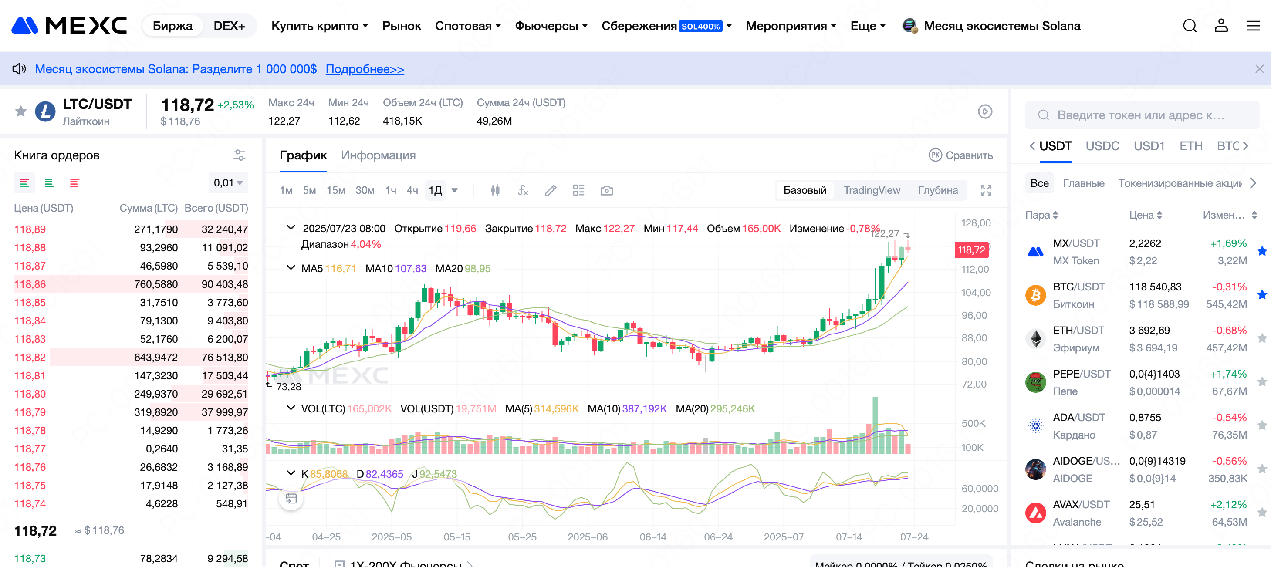This screenshot has height=567, width=1271.
Task: Show both bids and asks order book view
Action: pos(24,183)
